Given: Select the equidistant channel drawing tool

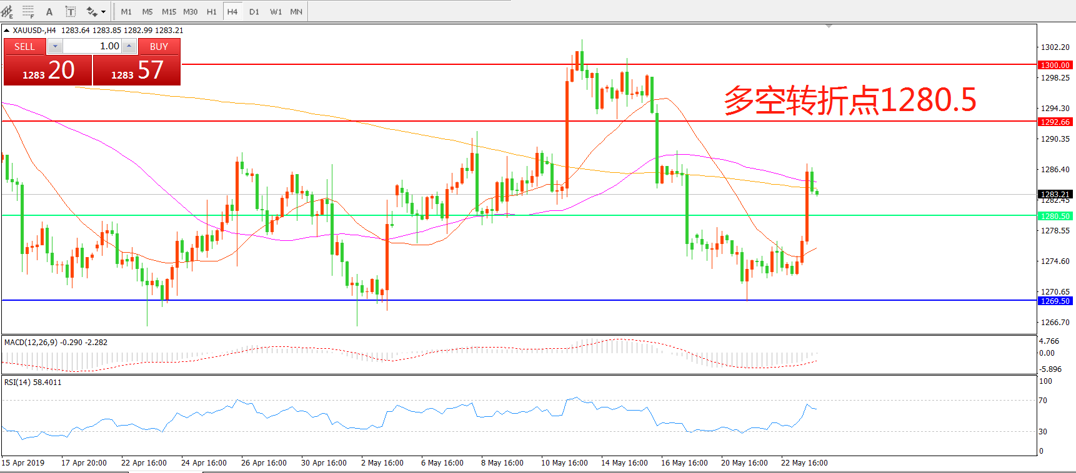Looking at the screenshot, I should coord(7,11).
